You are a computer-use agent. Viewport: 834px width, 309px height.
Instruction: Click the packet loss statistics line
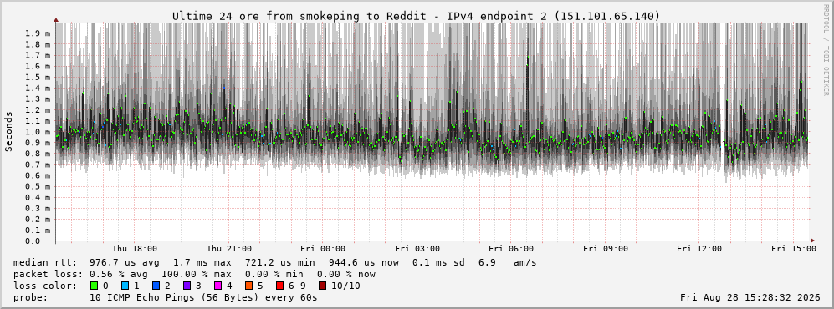point(194,275)
